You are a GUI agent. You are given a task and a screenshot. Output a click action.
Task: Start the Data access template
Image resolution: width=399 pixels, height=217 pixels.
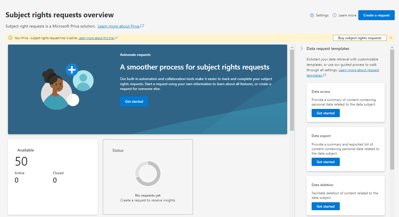click(326, 113)
